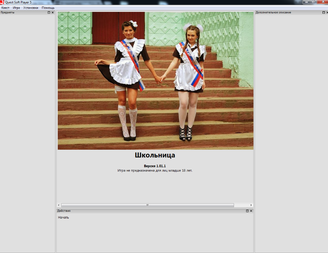Restore the Quest Soft Player window
This screenshot has height=253, width=328.
click(x=313, y=2)
